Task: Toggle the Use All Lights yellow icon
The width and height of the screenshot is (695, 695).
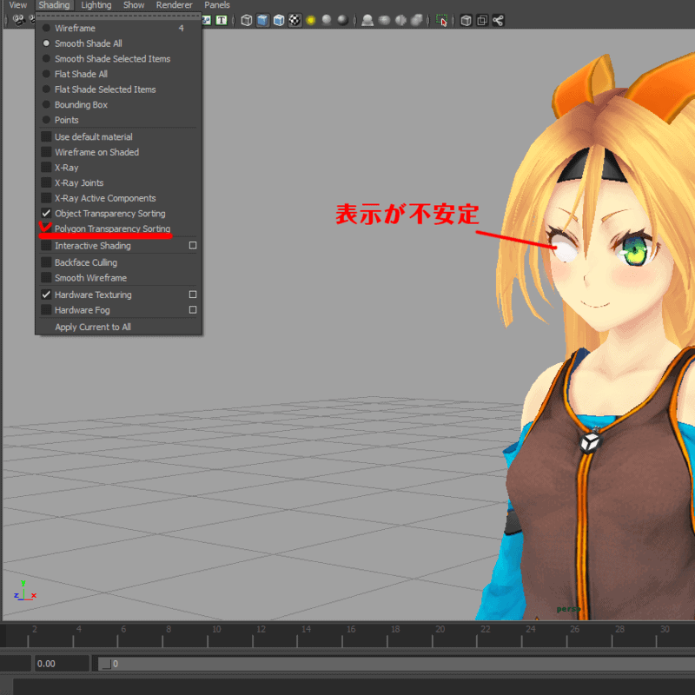Action: [310, 20]
